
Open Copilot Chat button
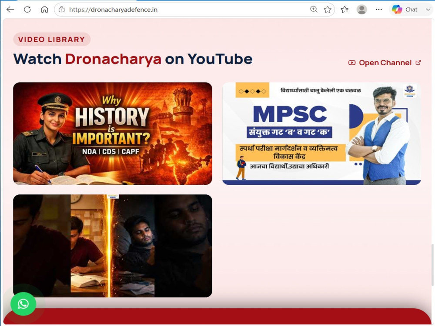coord(405,10)
